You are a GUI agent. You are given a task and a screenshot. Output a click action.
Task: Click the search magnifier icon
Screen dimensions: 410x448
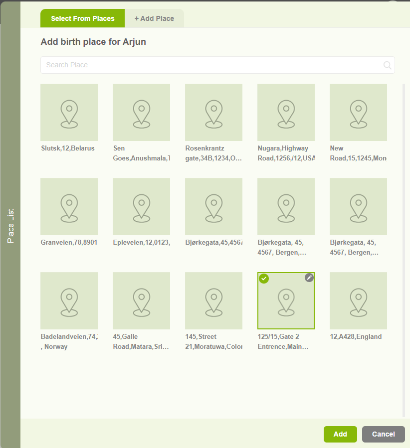(387, 65)
